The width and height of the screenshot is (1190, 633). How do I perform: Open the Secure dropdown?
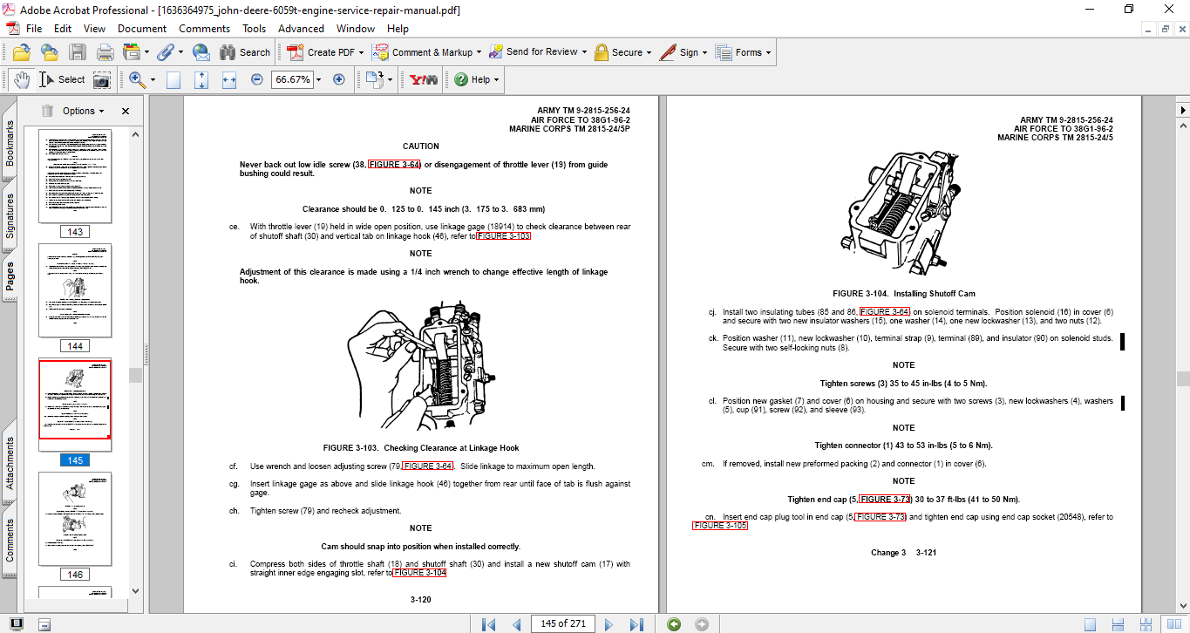click(x=622, y=51)
